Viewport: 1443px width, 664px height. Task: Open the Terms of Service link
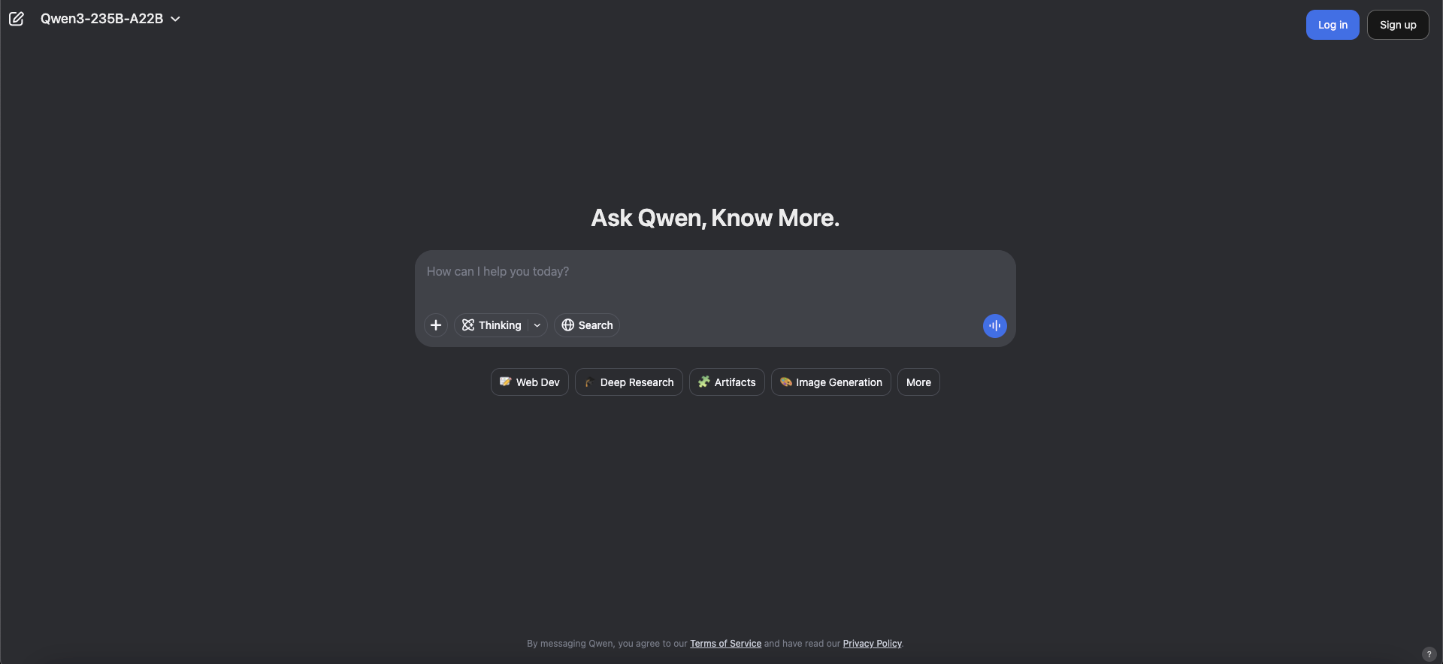(725, 644)
